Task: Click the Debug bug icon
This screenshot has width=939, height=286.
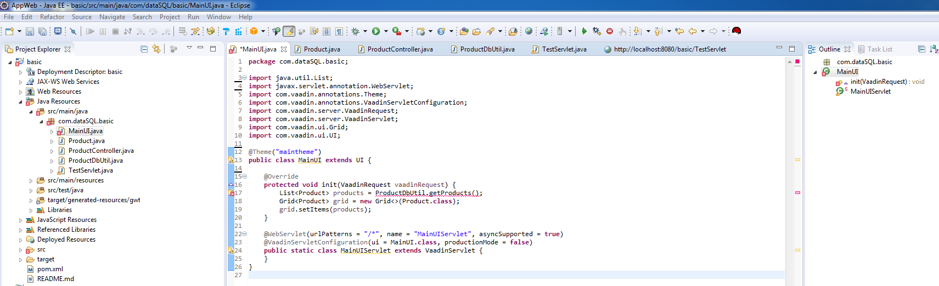Action: tap(356, 32)
